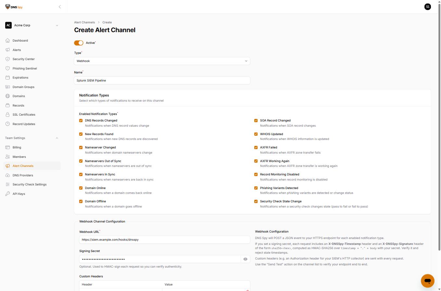
Task: Navigate to Domain Groups
Action: tap(32, 87)
